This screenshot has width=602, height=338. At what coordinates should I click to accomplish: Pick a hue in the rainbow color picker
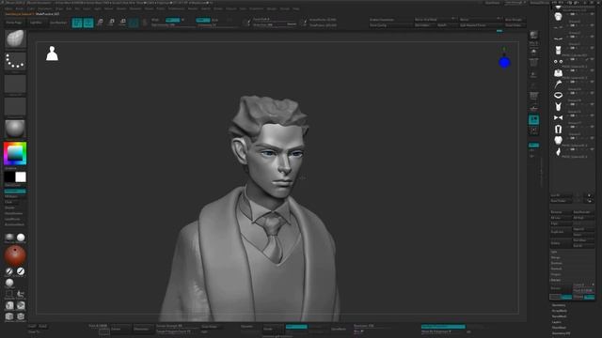(x=15, y=153)
